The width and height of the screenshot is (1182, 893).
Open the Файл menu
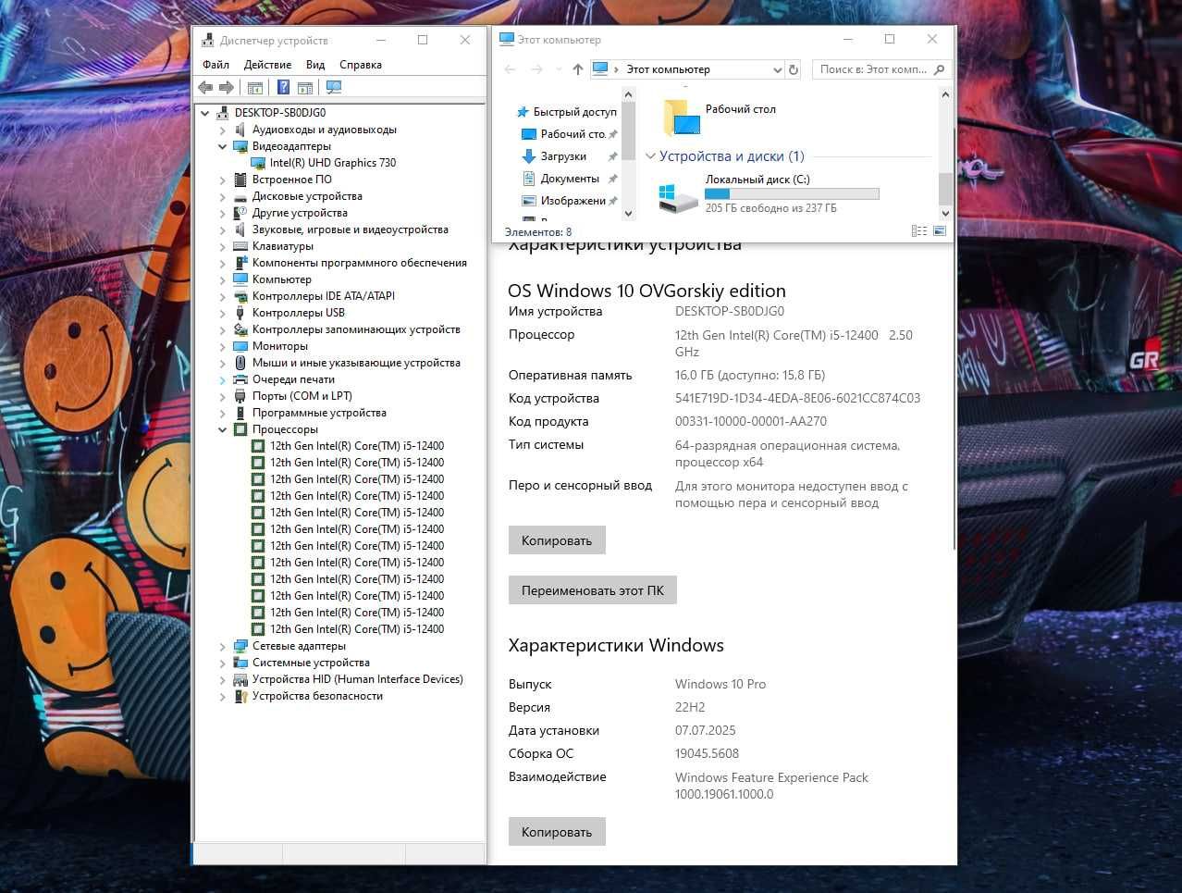coord(215,65)
